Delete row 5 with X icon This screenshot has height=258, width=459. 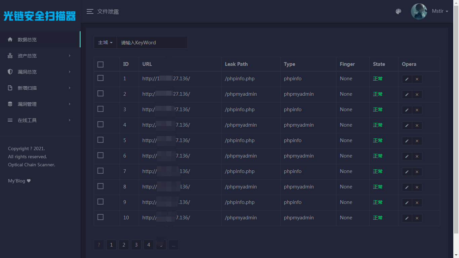pyautogui.click(x=417, y=141)
